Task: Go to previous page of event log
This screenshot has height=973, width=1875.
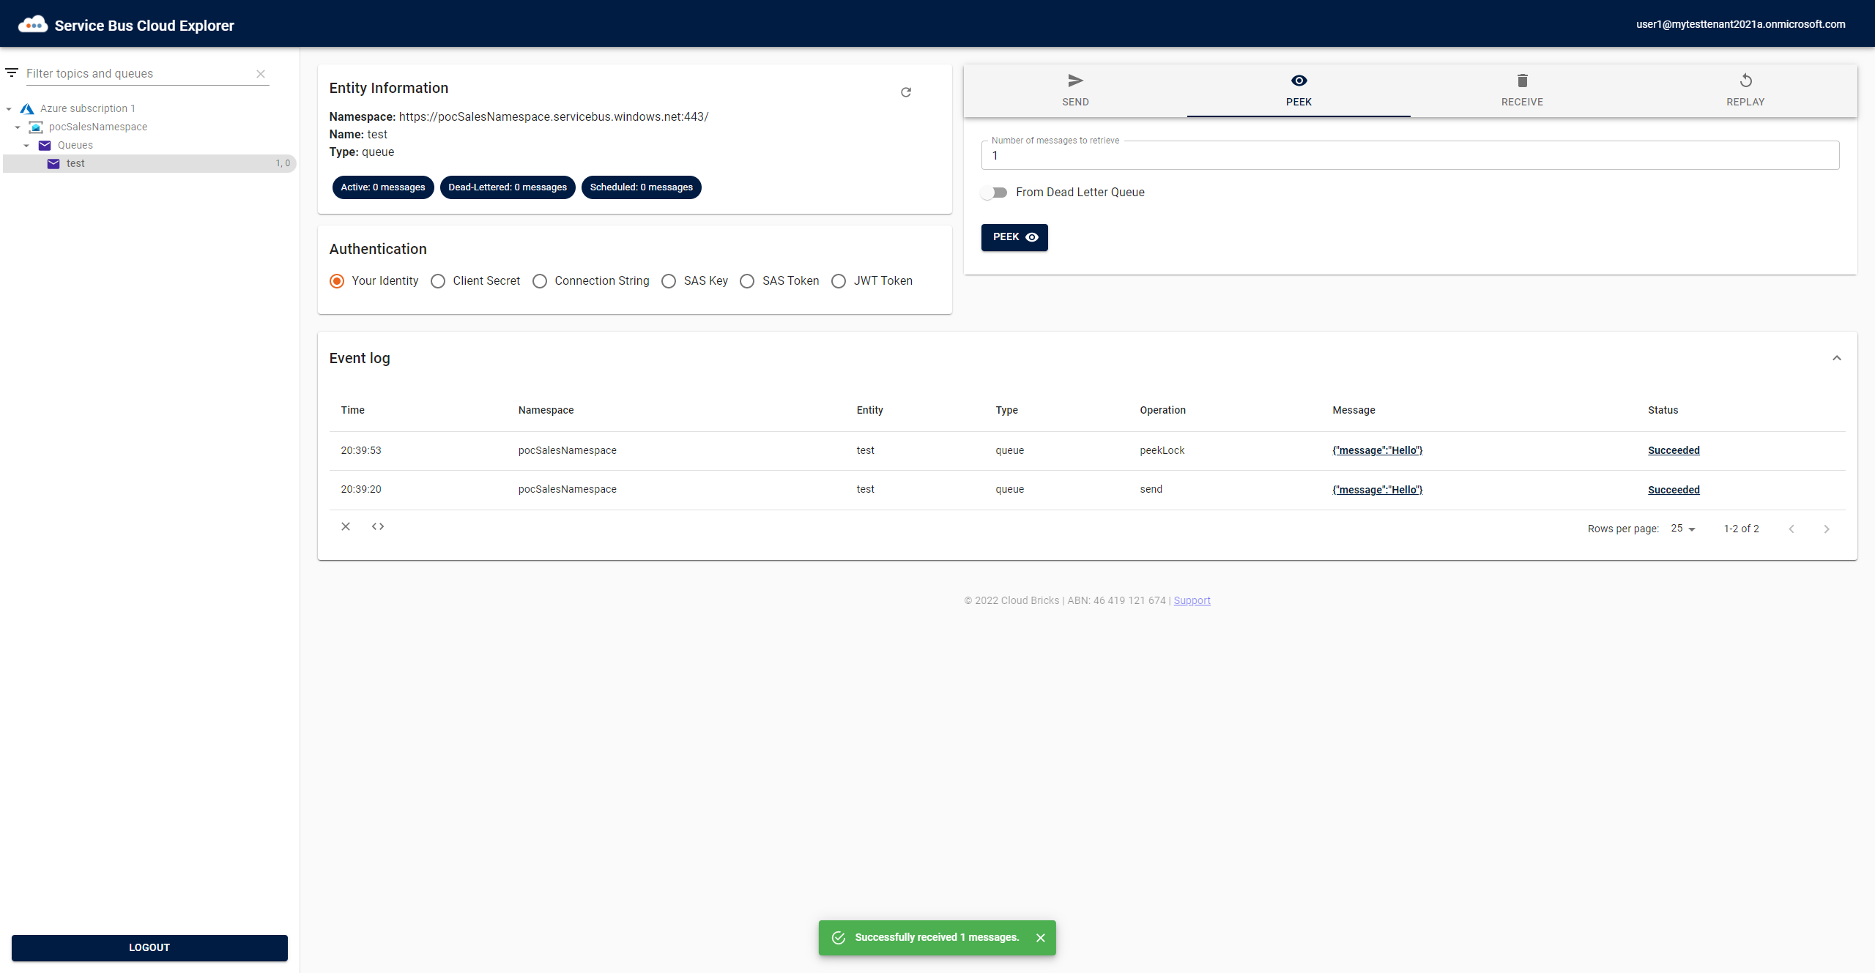Action: [1792, 529]
